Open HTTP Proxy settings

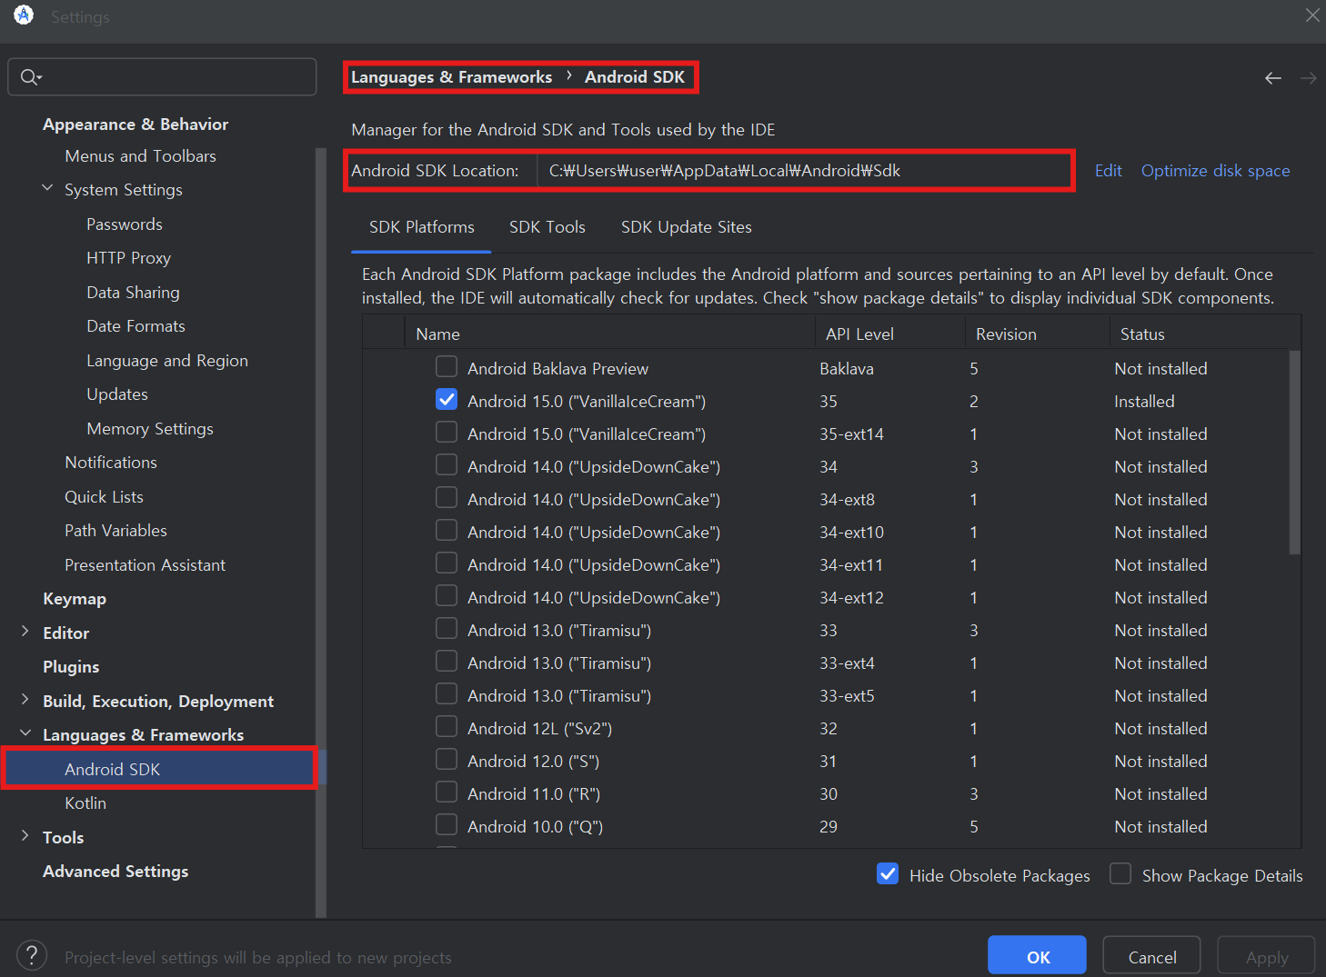128,258
